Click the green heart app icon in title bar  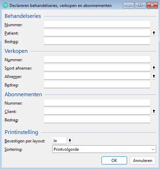coord(5,5)
